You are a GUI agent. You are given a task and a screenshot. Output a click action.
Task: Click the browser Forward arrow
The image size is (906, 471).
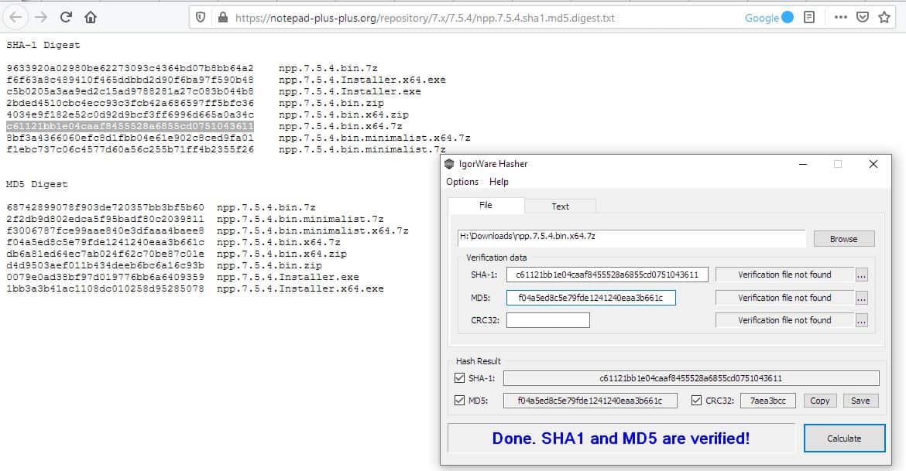[41, 17]
